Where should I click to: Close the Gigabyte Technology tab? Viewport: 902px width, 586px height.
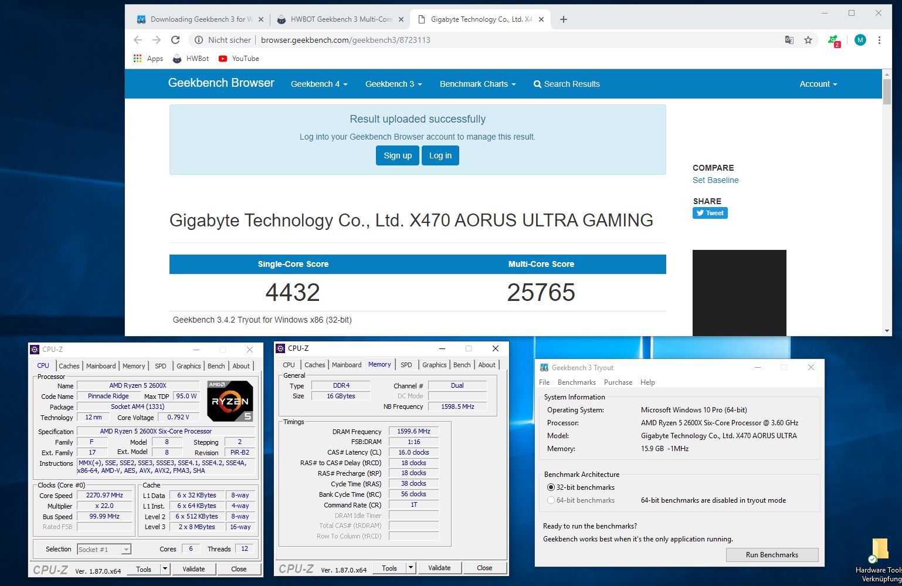coord(541,19)
